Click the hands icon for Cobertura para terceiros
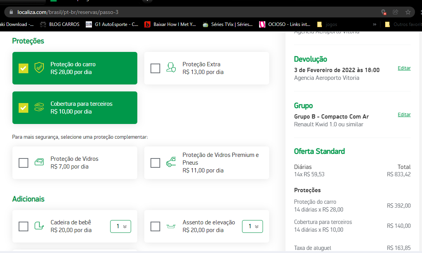 click(39, 107)
